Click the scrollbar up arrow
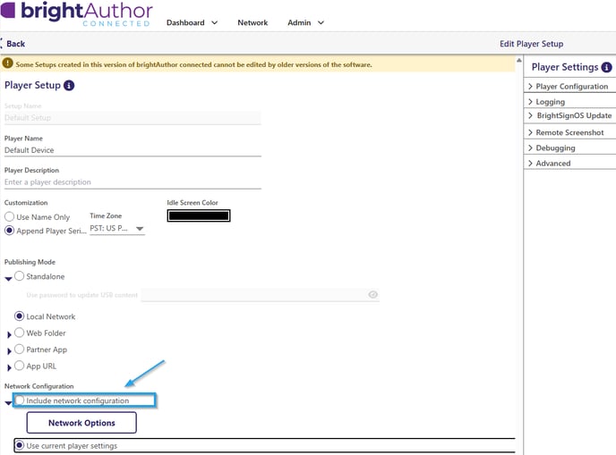This screenshot has width=616, height=455. coord(519,61)
